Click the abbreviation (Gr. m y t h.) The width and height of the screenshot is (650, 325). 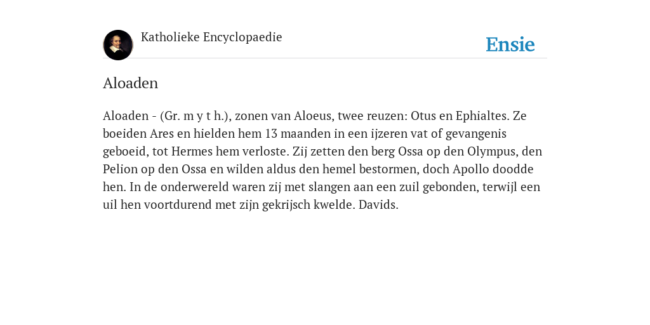click(196, 116)
